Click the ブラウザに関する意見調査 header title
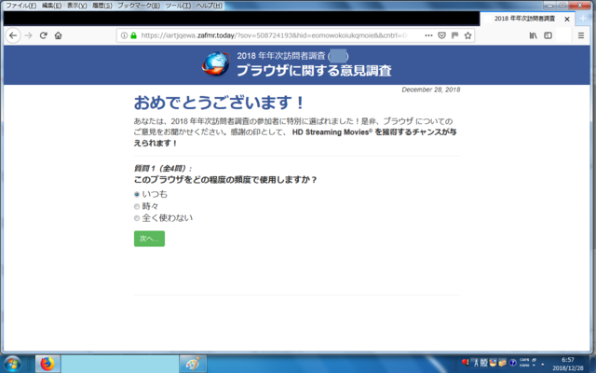 point(314,71)
